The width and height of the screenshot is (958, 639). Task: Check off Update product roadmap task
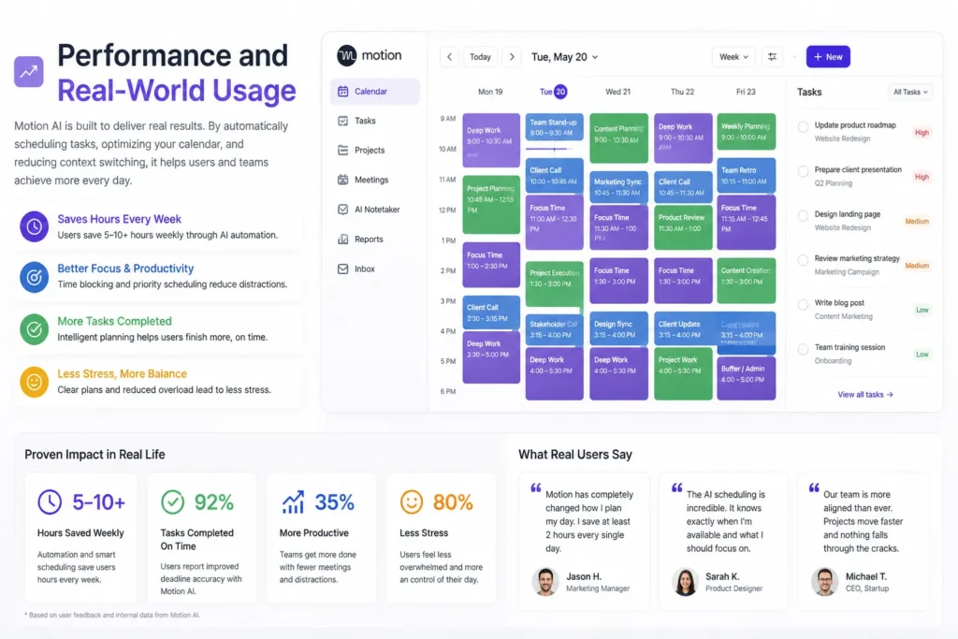[x=803, y=127]
